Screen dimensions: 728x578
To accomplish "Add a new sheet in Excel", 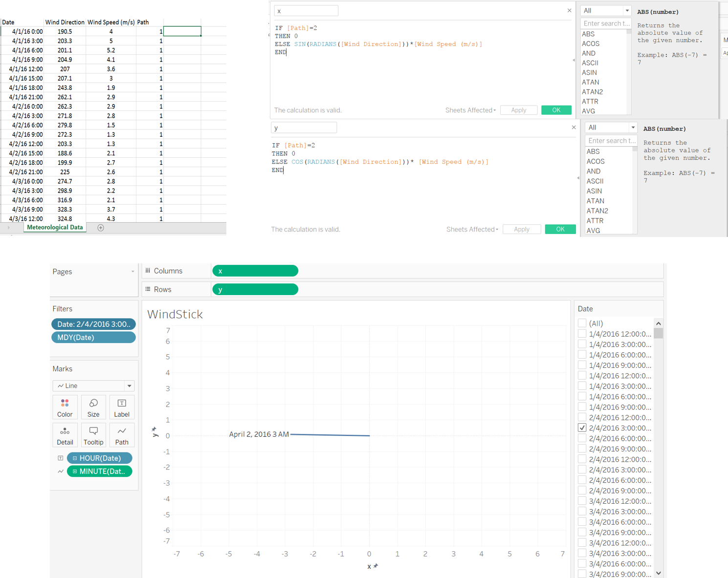I will 101,228.
